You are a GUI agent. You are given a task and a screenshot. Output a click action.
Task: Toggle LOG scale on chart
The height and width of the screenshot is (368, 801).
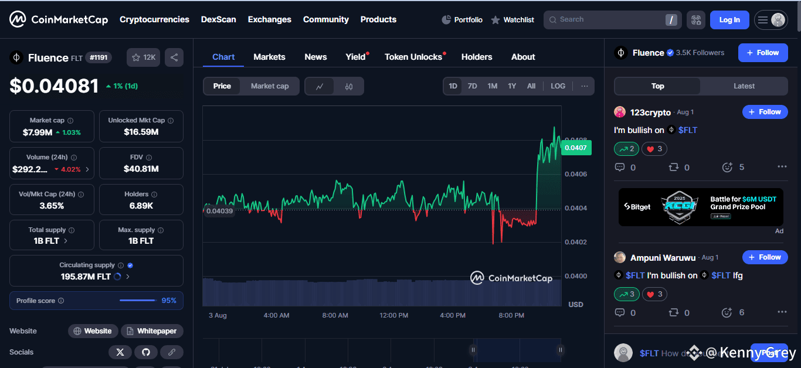coord(558,86)
